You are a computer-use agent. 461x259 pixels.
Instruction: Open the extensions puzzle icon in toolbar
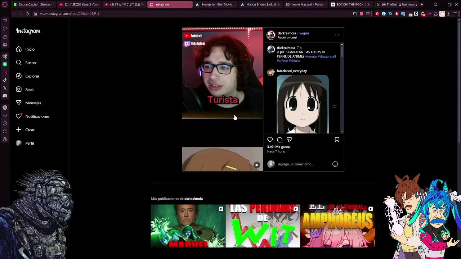tap(435, 14)
